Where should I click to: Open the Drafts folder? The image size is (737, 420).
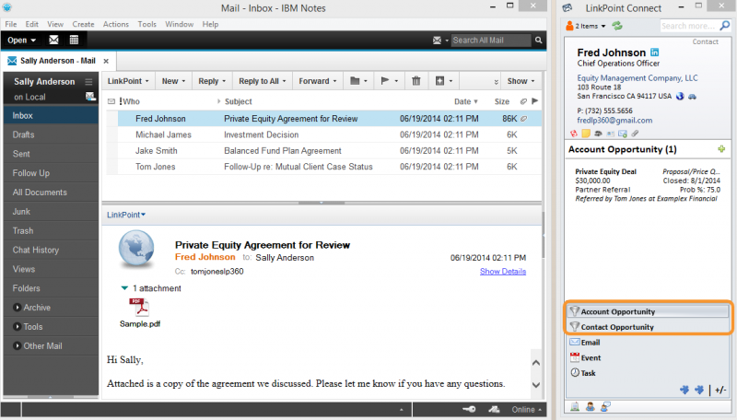(51, 134)
